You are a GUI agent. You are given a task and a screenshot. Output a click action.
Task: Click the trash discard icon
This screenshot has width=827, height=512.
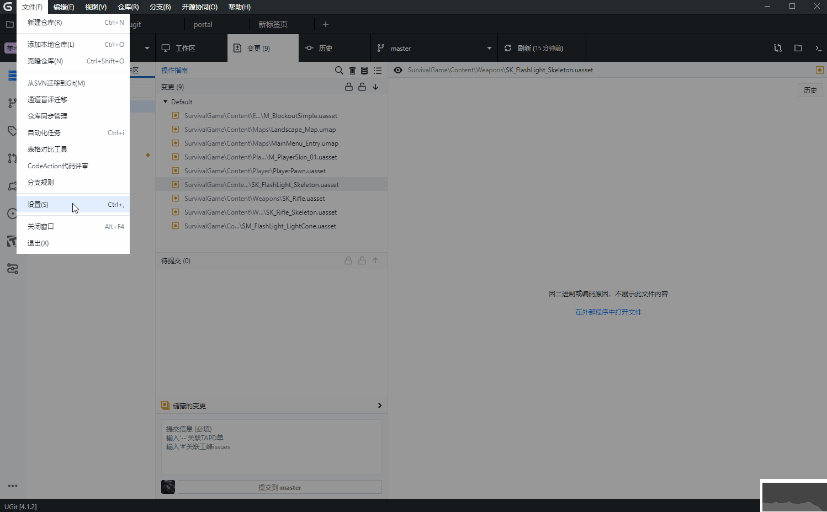352,71
